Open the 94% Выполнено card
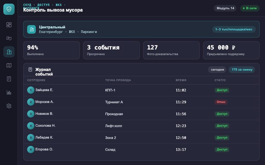The image size is (265, 165). pos(51,50)
